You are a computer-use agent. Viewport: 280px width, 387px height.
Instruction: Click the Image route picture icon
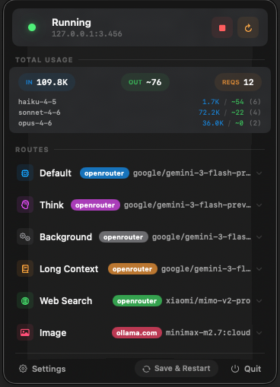[x=25, y=332]
